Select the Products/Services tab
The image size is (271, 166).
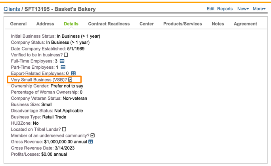[x=182, y=24]
